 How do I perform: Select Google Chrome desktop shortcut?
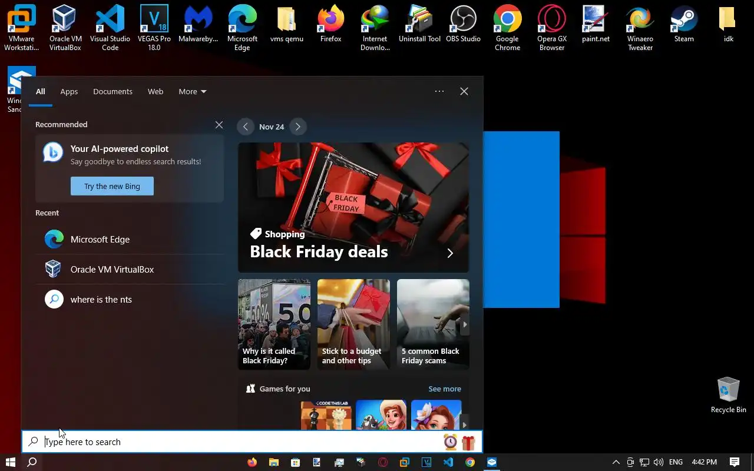coord(507,27)
